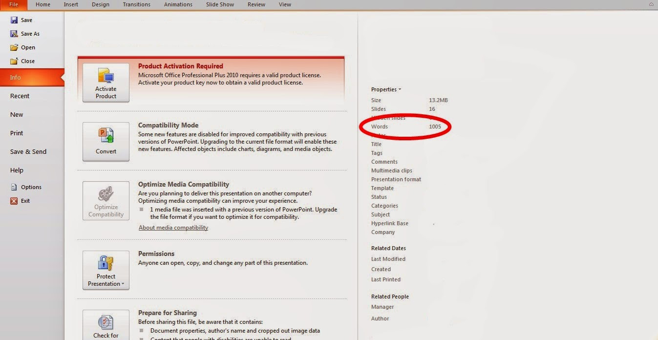Click the Manager field under Related People

382,307
